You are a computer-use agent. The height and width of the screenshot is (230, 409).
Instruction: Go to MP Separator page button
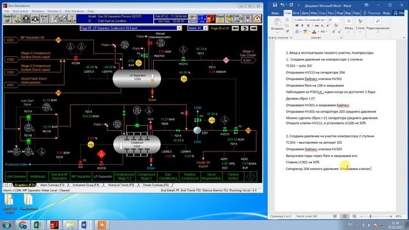[x=81, y=176]
